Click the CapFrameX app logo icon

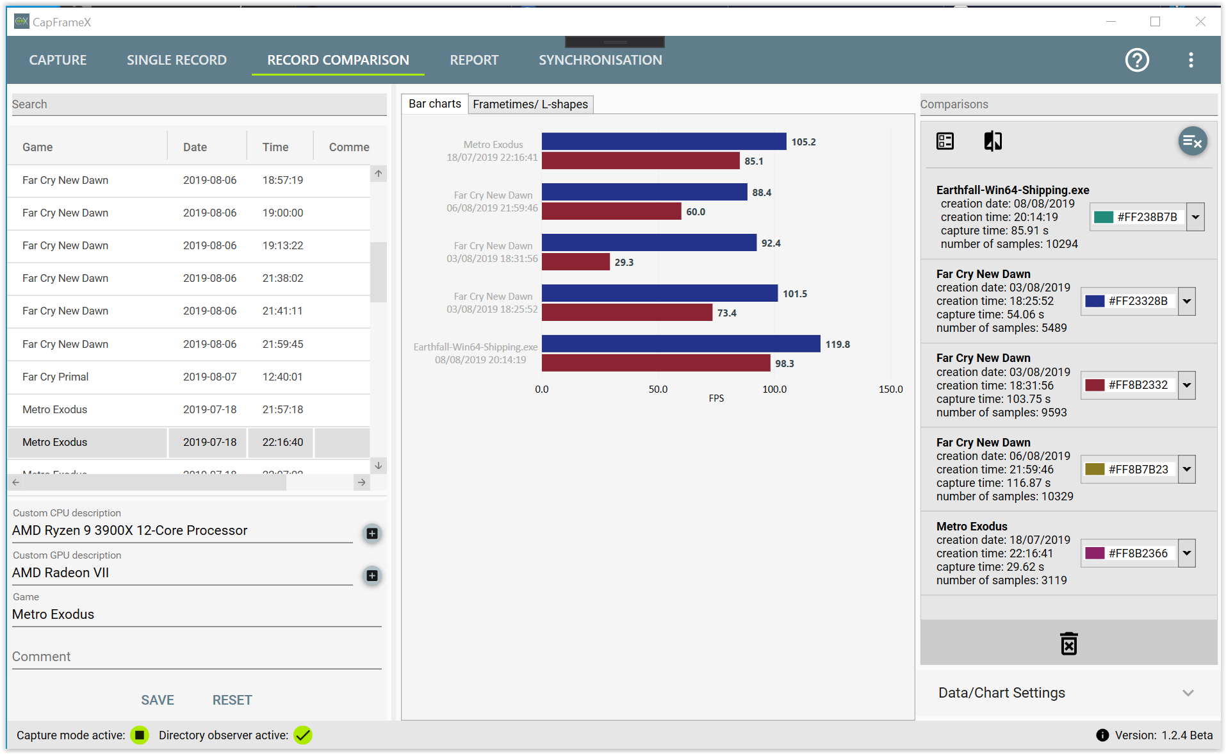(x=21, y=22)
